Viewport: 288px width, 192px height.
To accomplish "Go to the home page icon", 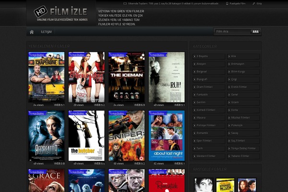I will (32, 32).
